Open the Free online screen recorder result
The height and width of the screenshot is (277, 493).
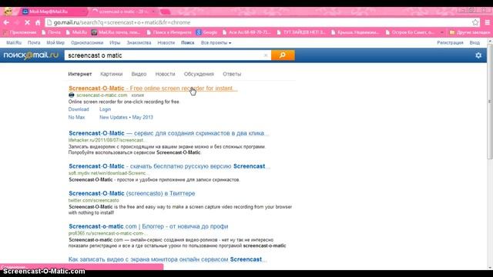[153, 88]
